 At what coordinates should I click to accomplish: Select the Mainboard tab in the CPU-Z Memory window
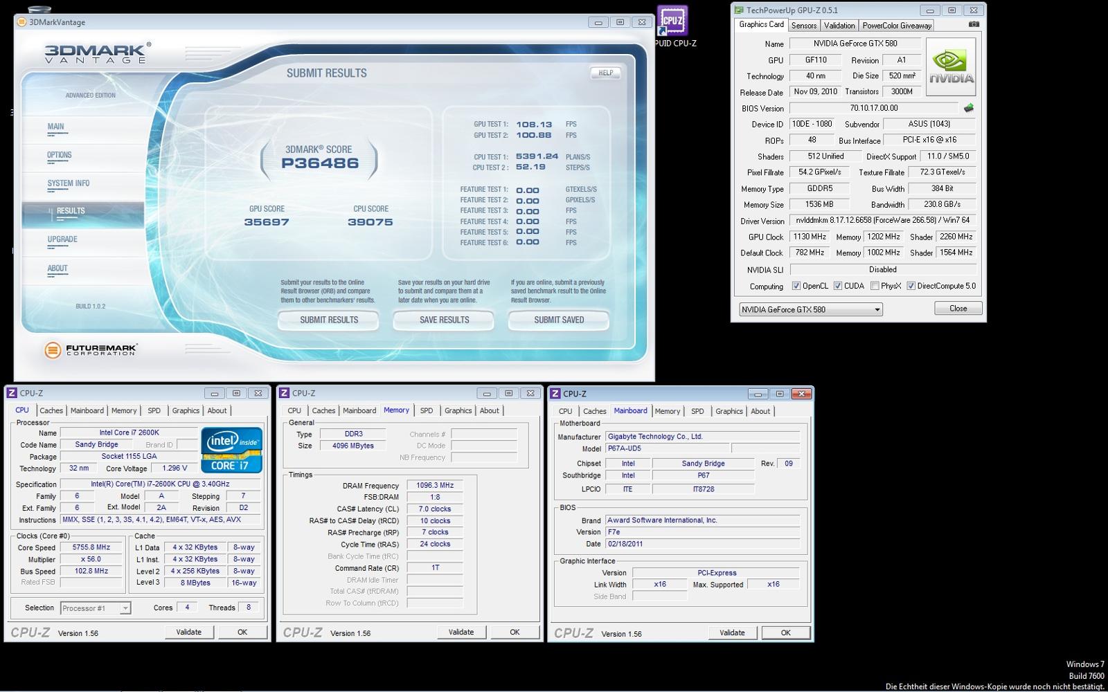pyautogui.click(x=359, y=410)
